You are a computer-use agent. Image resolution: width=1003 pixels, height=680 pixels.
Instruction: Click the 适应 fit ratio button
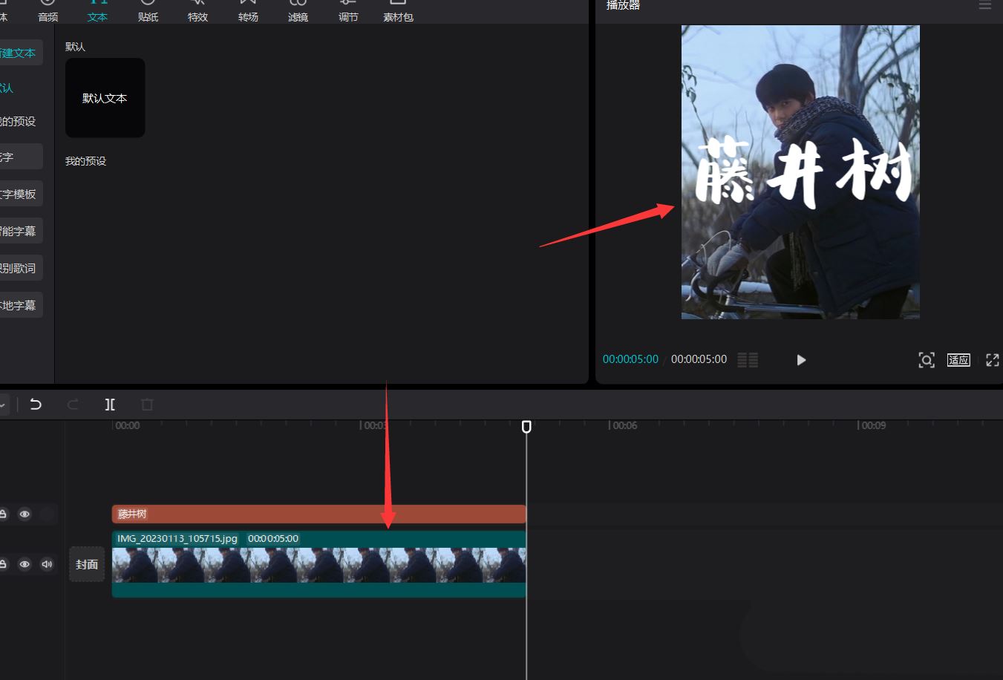tap(958, 360)
